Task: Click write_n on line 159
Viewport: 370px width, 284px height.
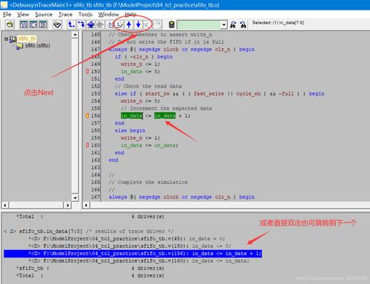Action: coord(132,138)
